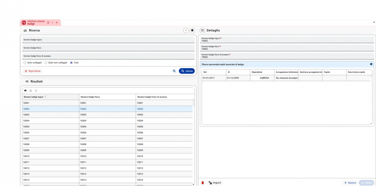Select results row 10011
Viewport: 376px width, 186px height.
pyautogui.click(x=107, y=162)
